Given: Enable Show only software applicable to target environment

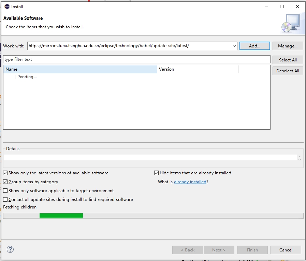Looking at the screenshot, I should tap(5, 190).
